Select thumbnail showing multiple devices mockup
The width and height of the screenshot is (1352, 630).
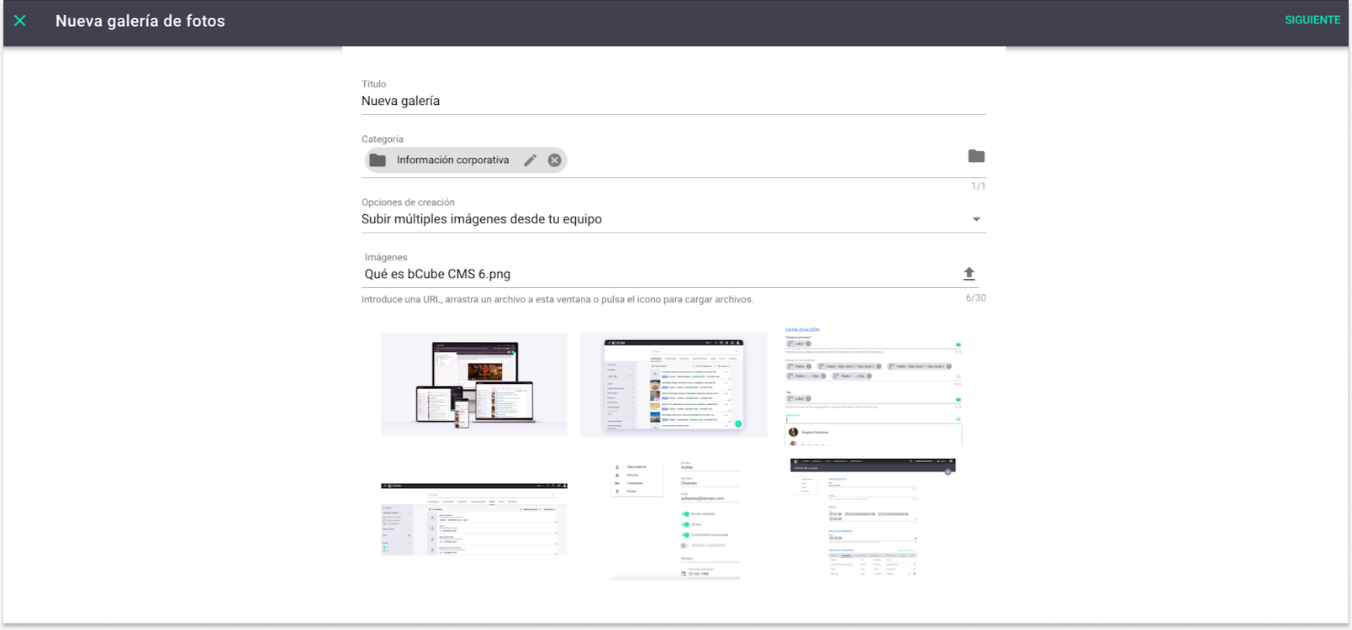(474, 385)
